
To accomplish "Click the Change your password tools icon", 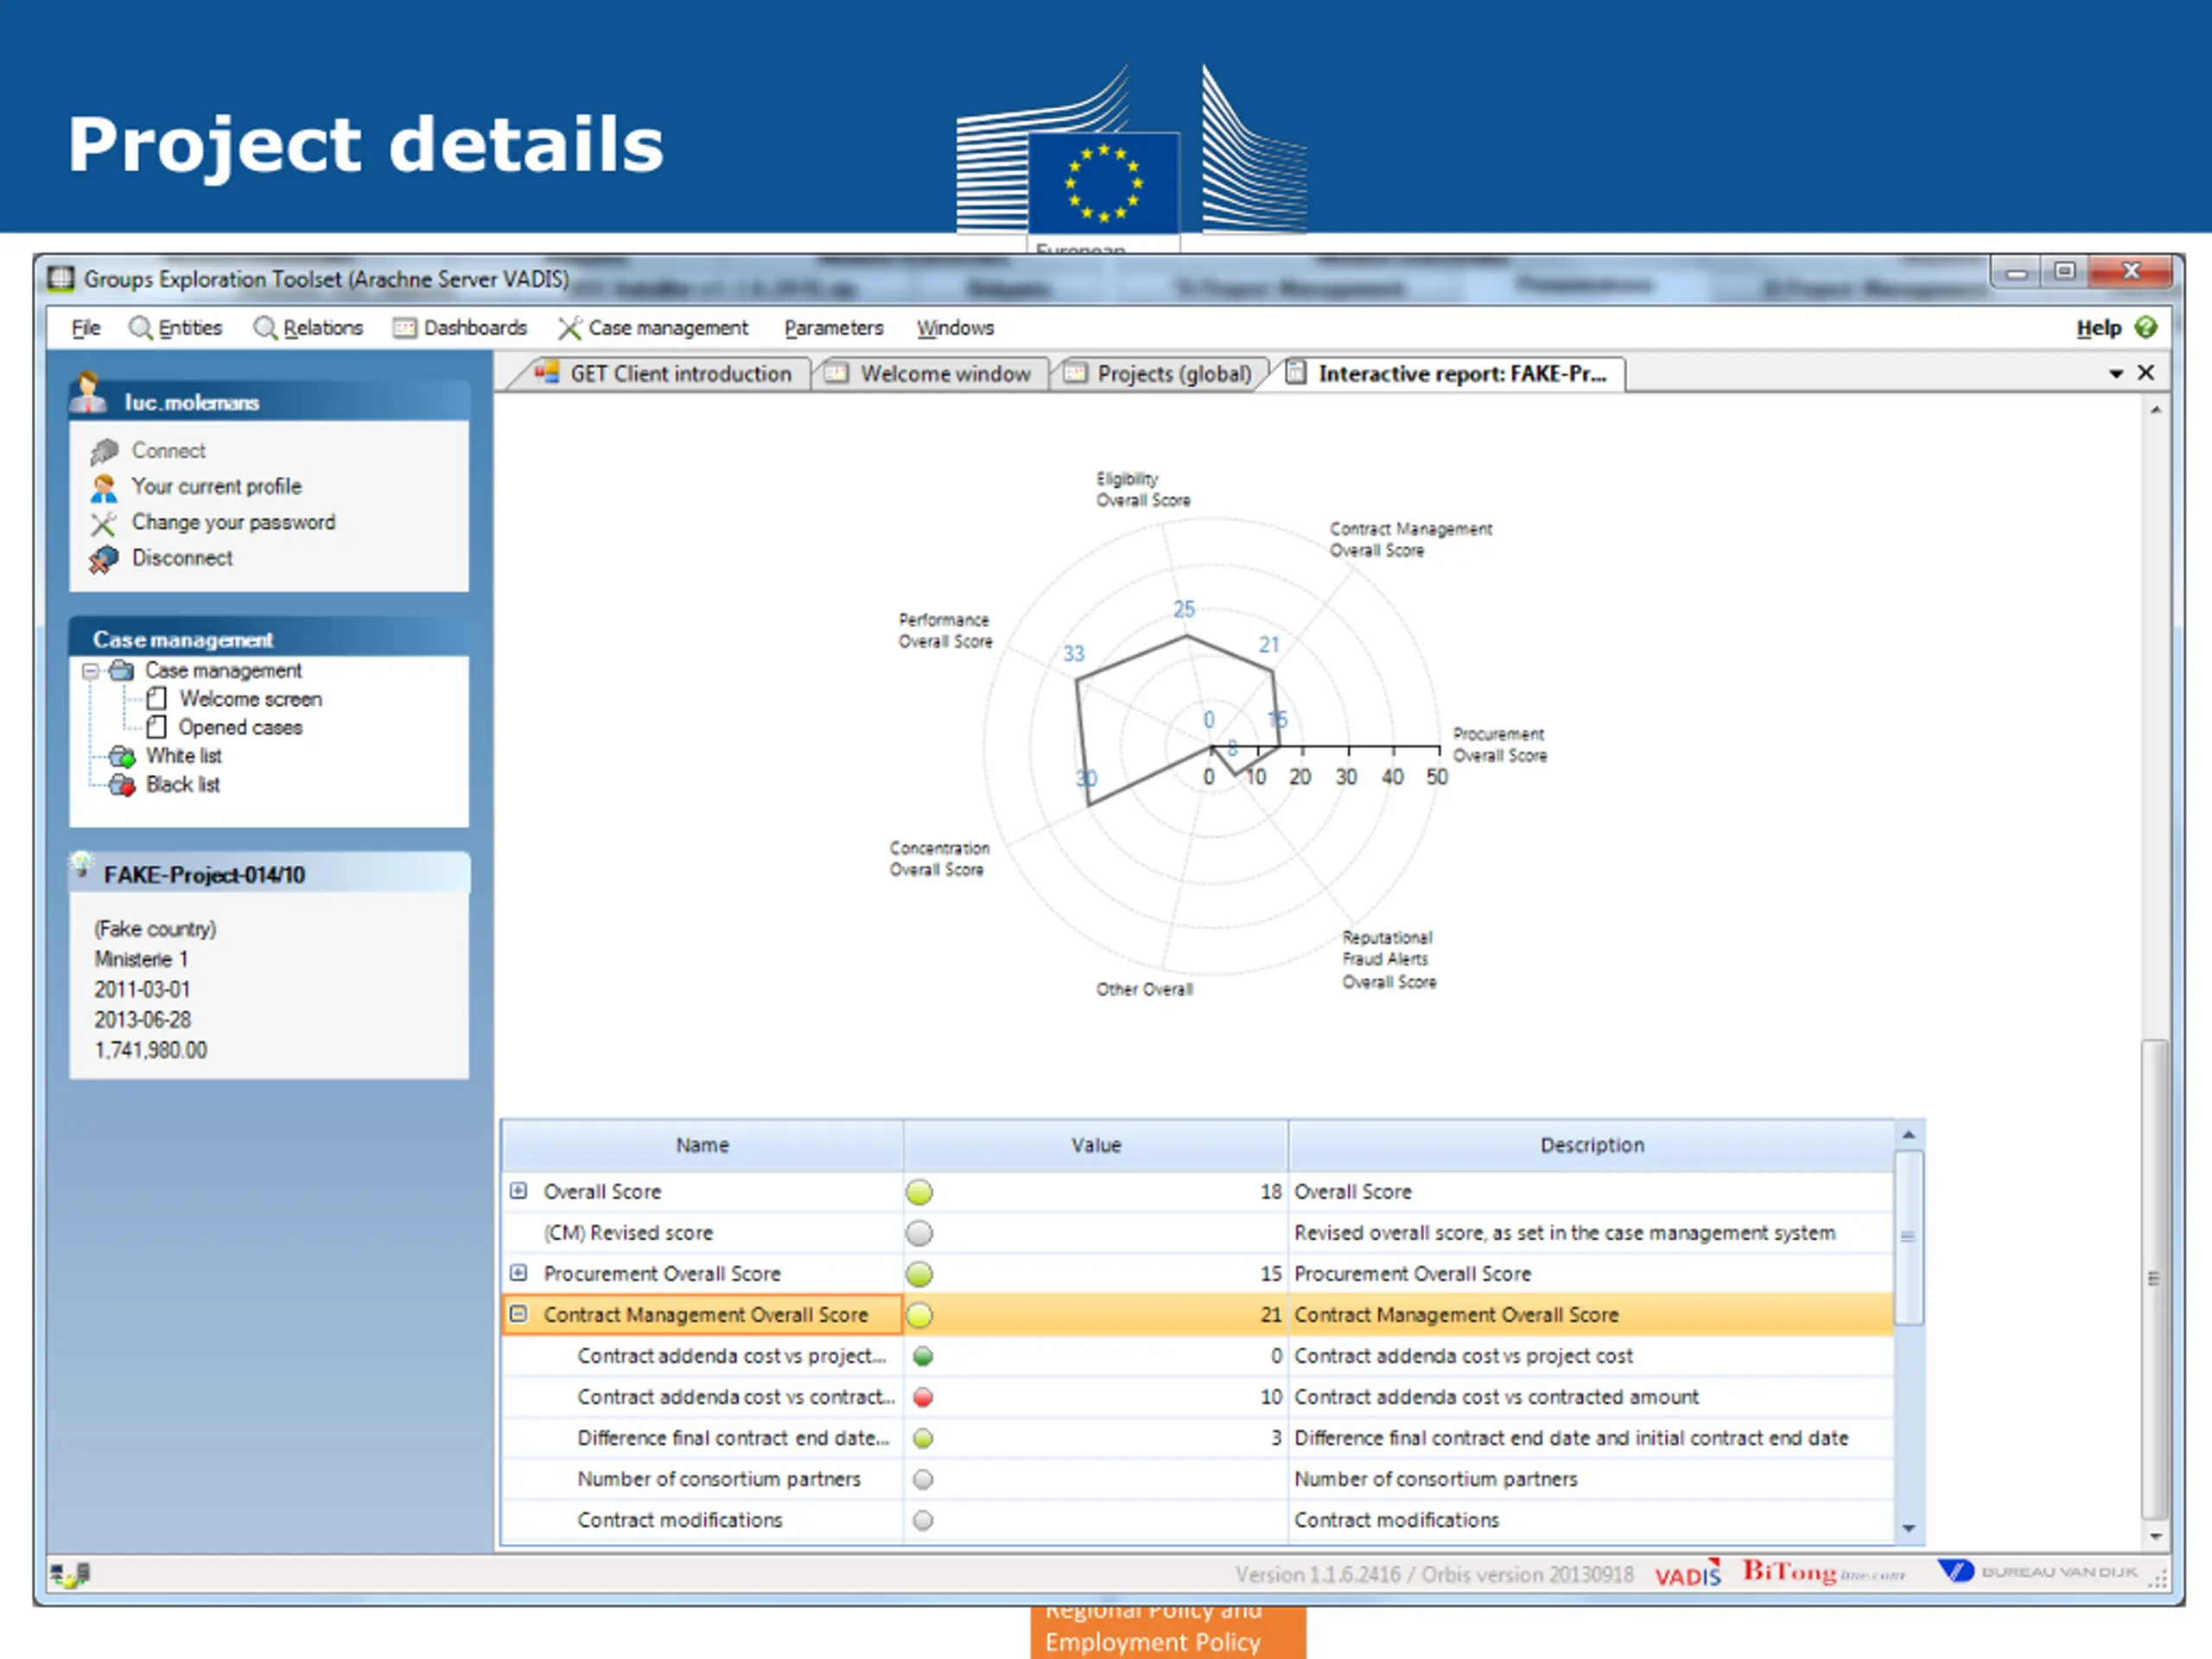I will 103,524.
